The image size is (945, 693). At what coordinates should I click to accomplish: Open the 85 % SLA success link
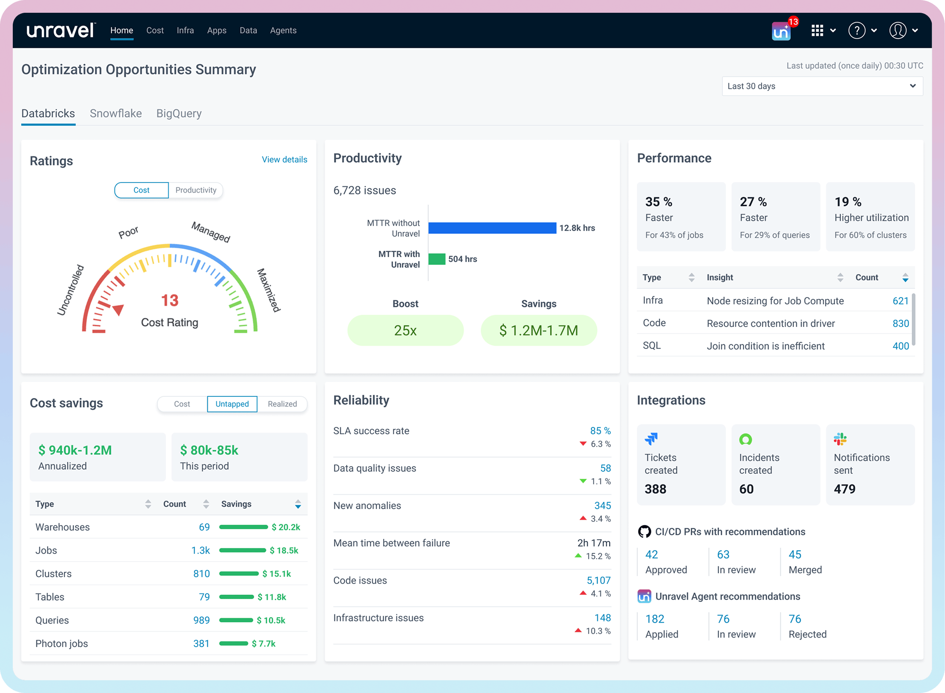600,430
